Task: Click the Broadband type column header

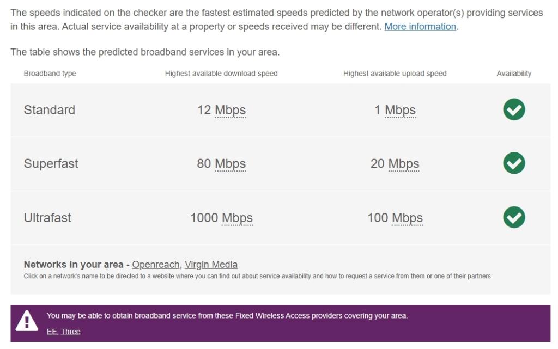Action: pyautogui.click(x=50, y=74)
